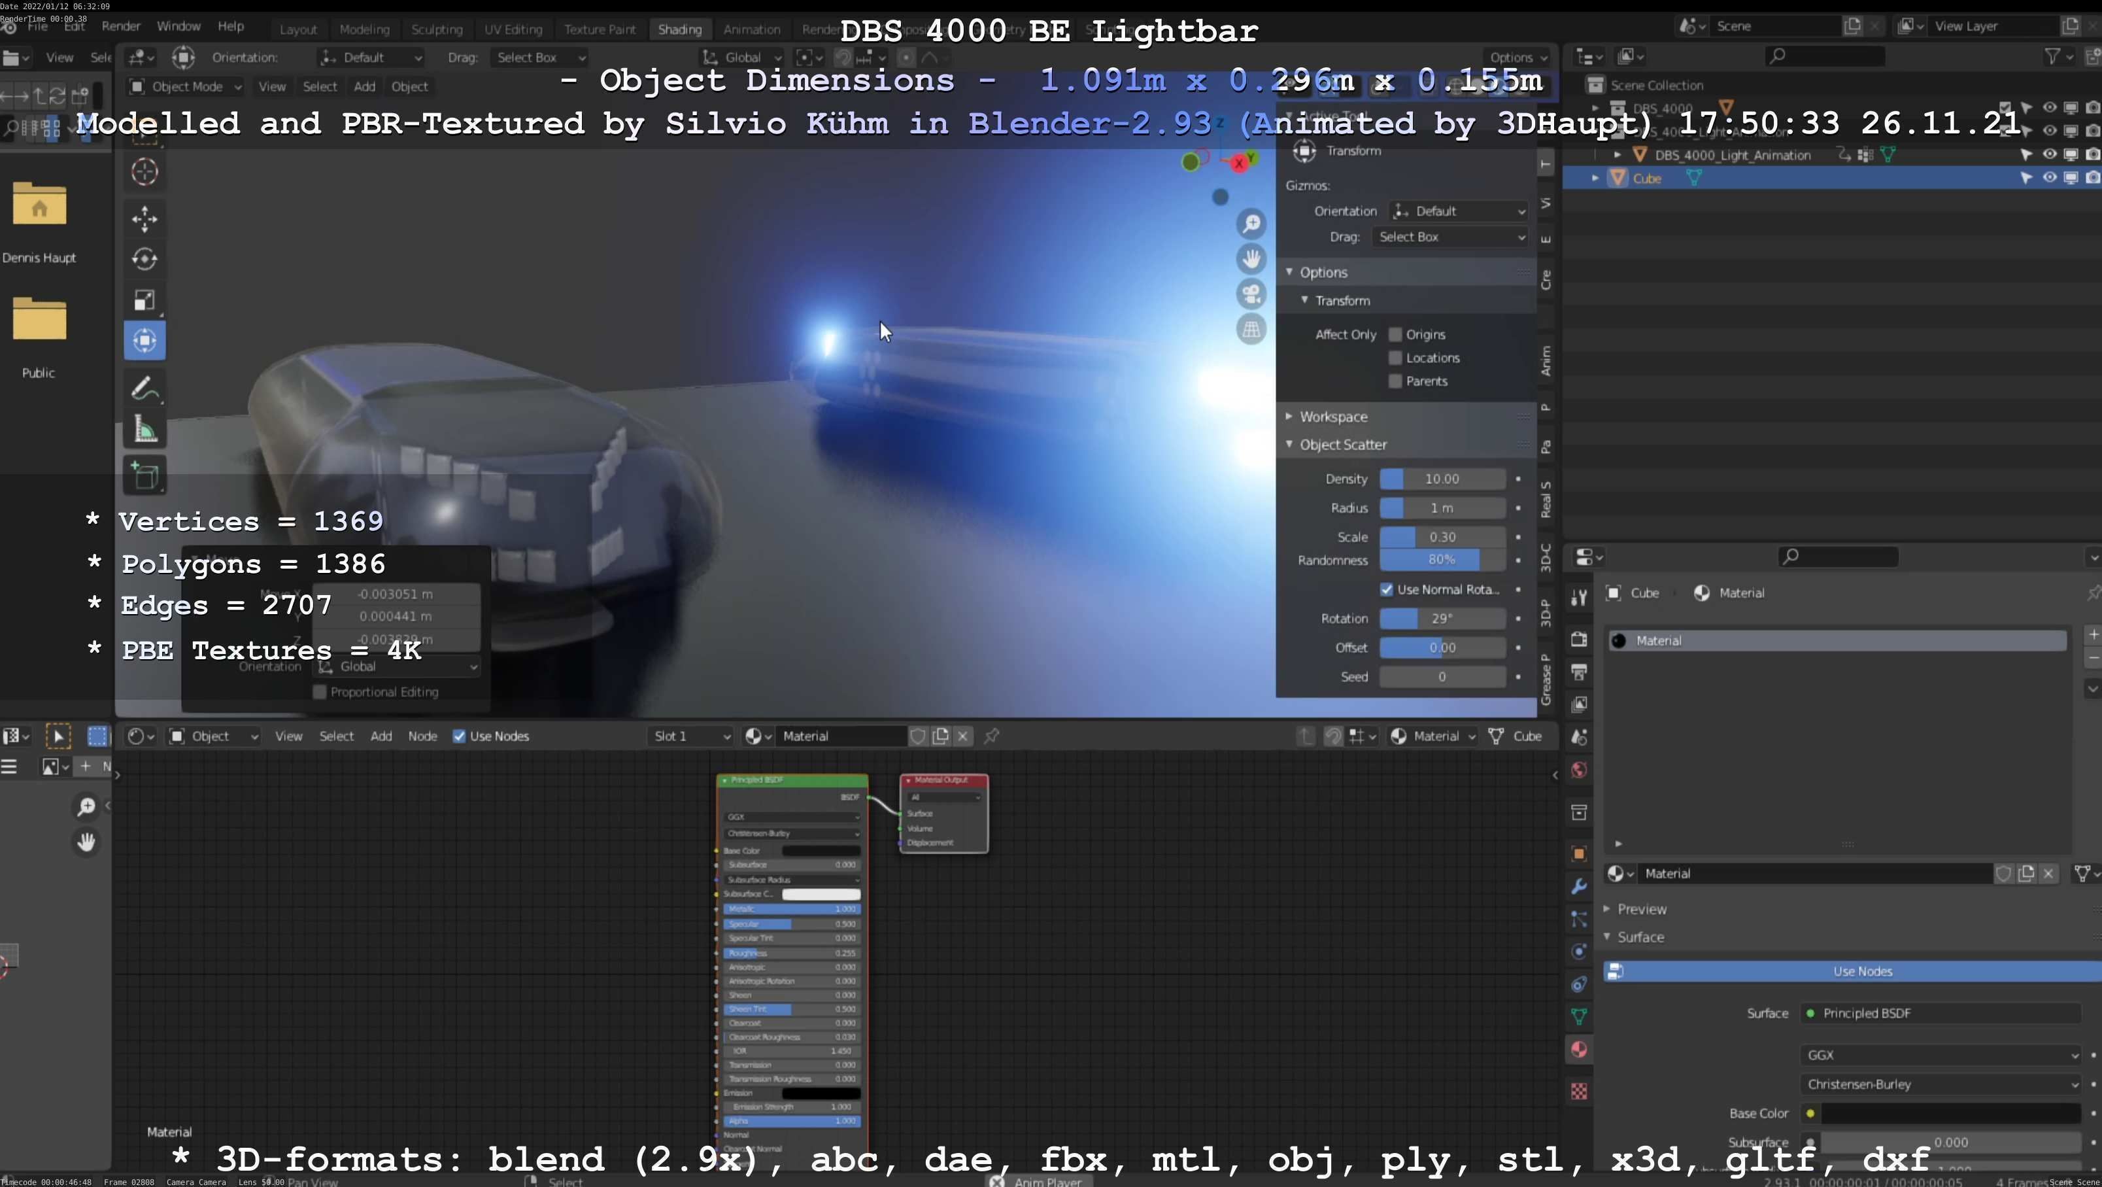This screenshot has width=2102, height=1187.
Task: Open the Object Data properties tab
Action: tap(1579, 1016)
